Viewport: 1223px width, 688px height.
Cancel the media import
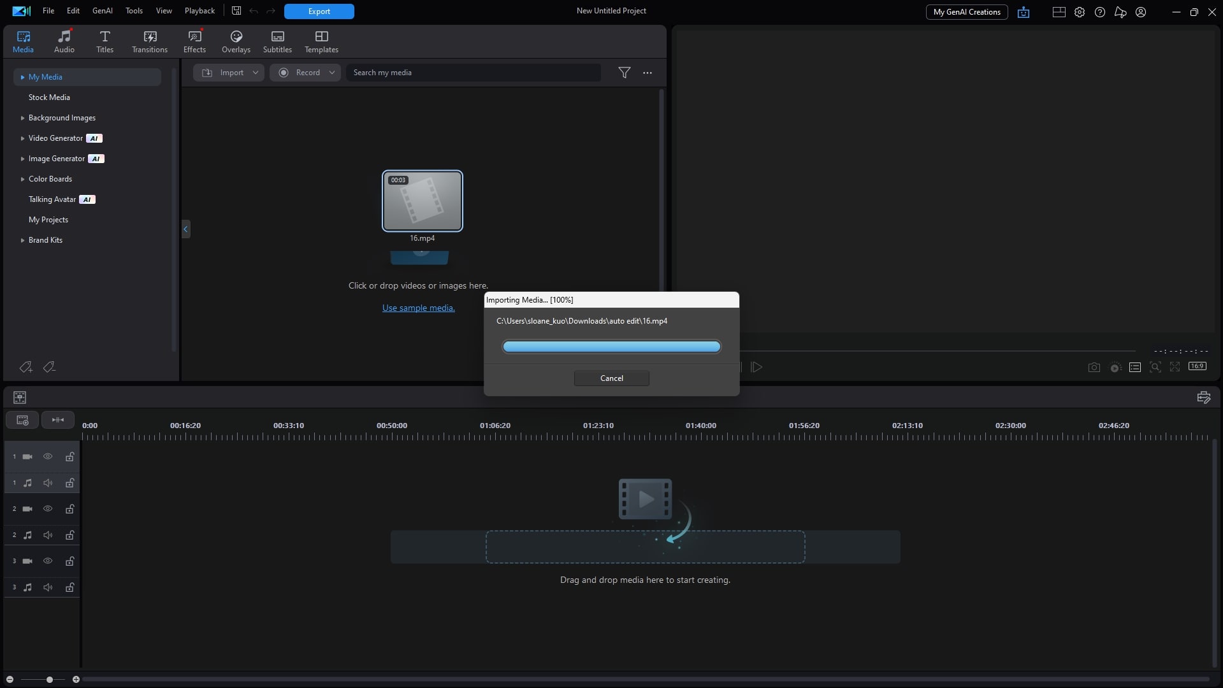pos(611,378)
